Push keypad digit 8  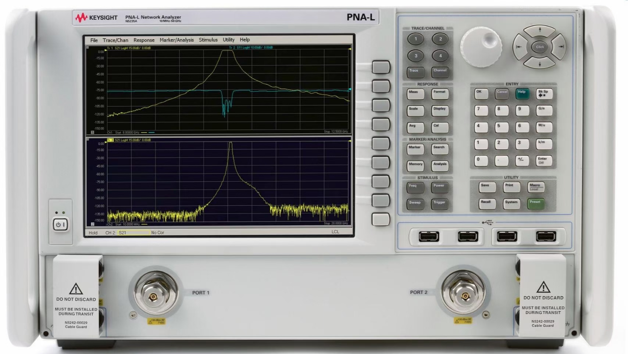[502, 111]
